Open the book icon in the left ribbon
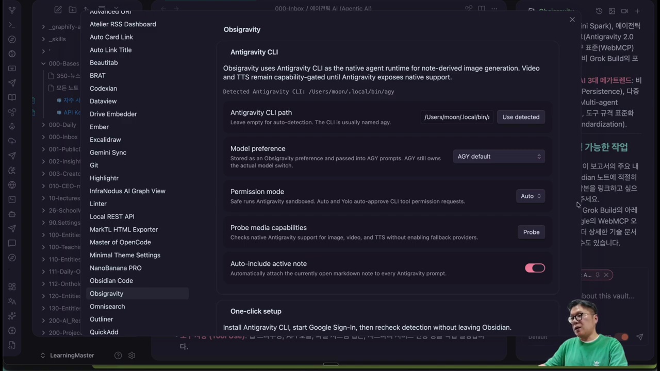660x371 pixels. point(12,97)
